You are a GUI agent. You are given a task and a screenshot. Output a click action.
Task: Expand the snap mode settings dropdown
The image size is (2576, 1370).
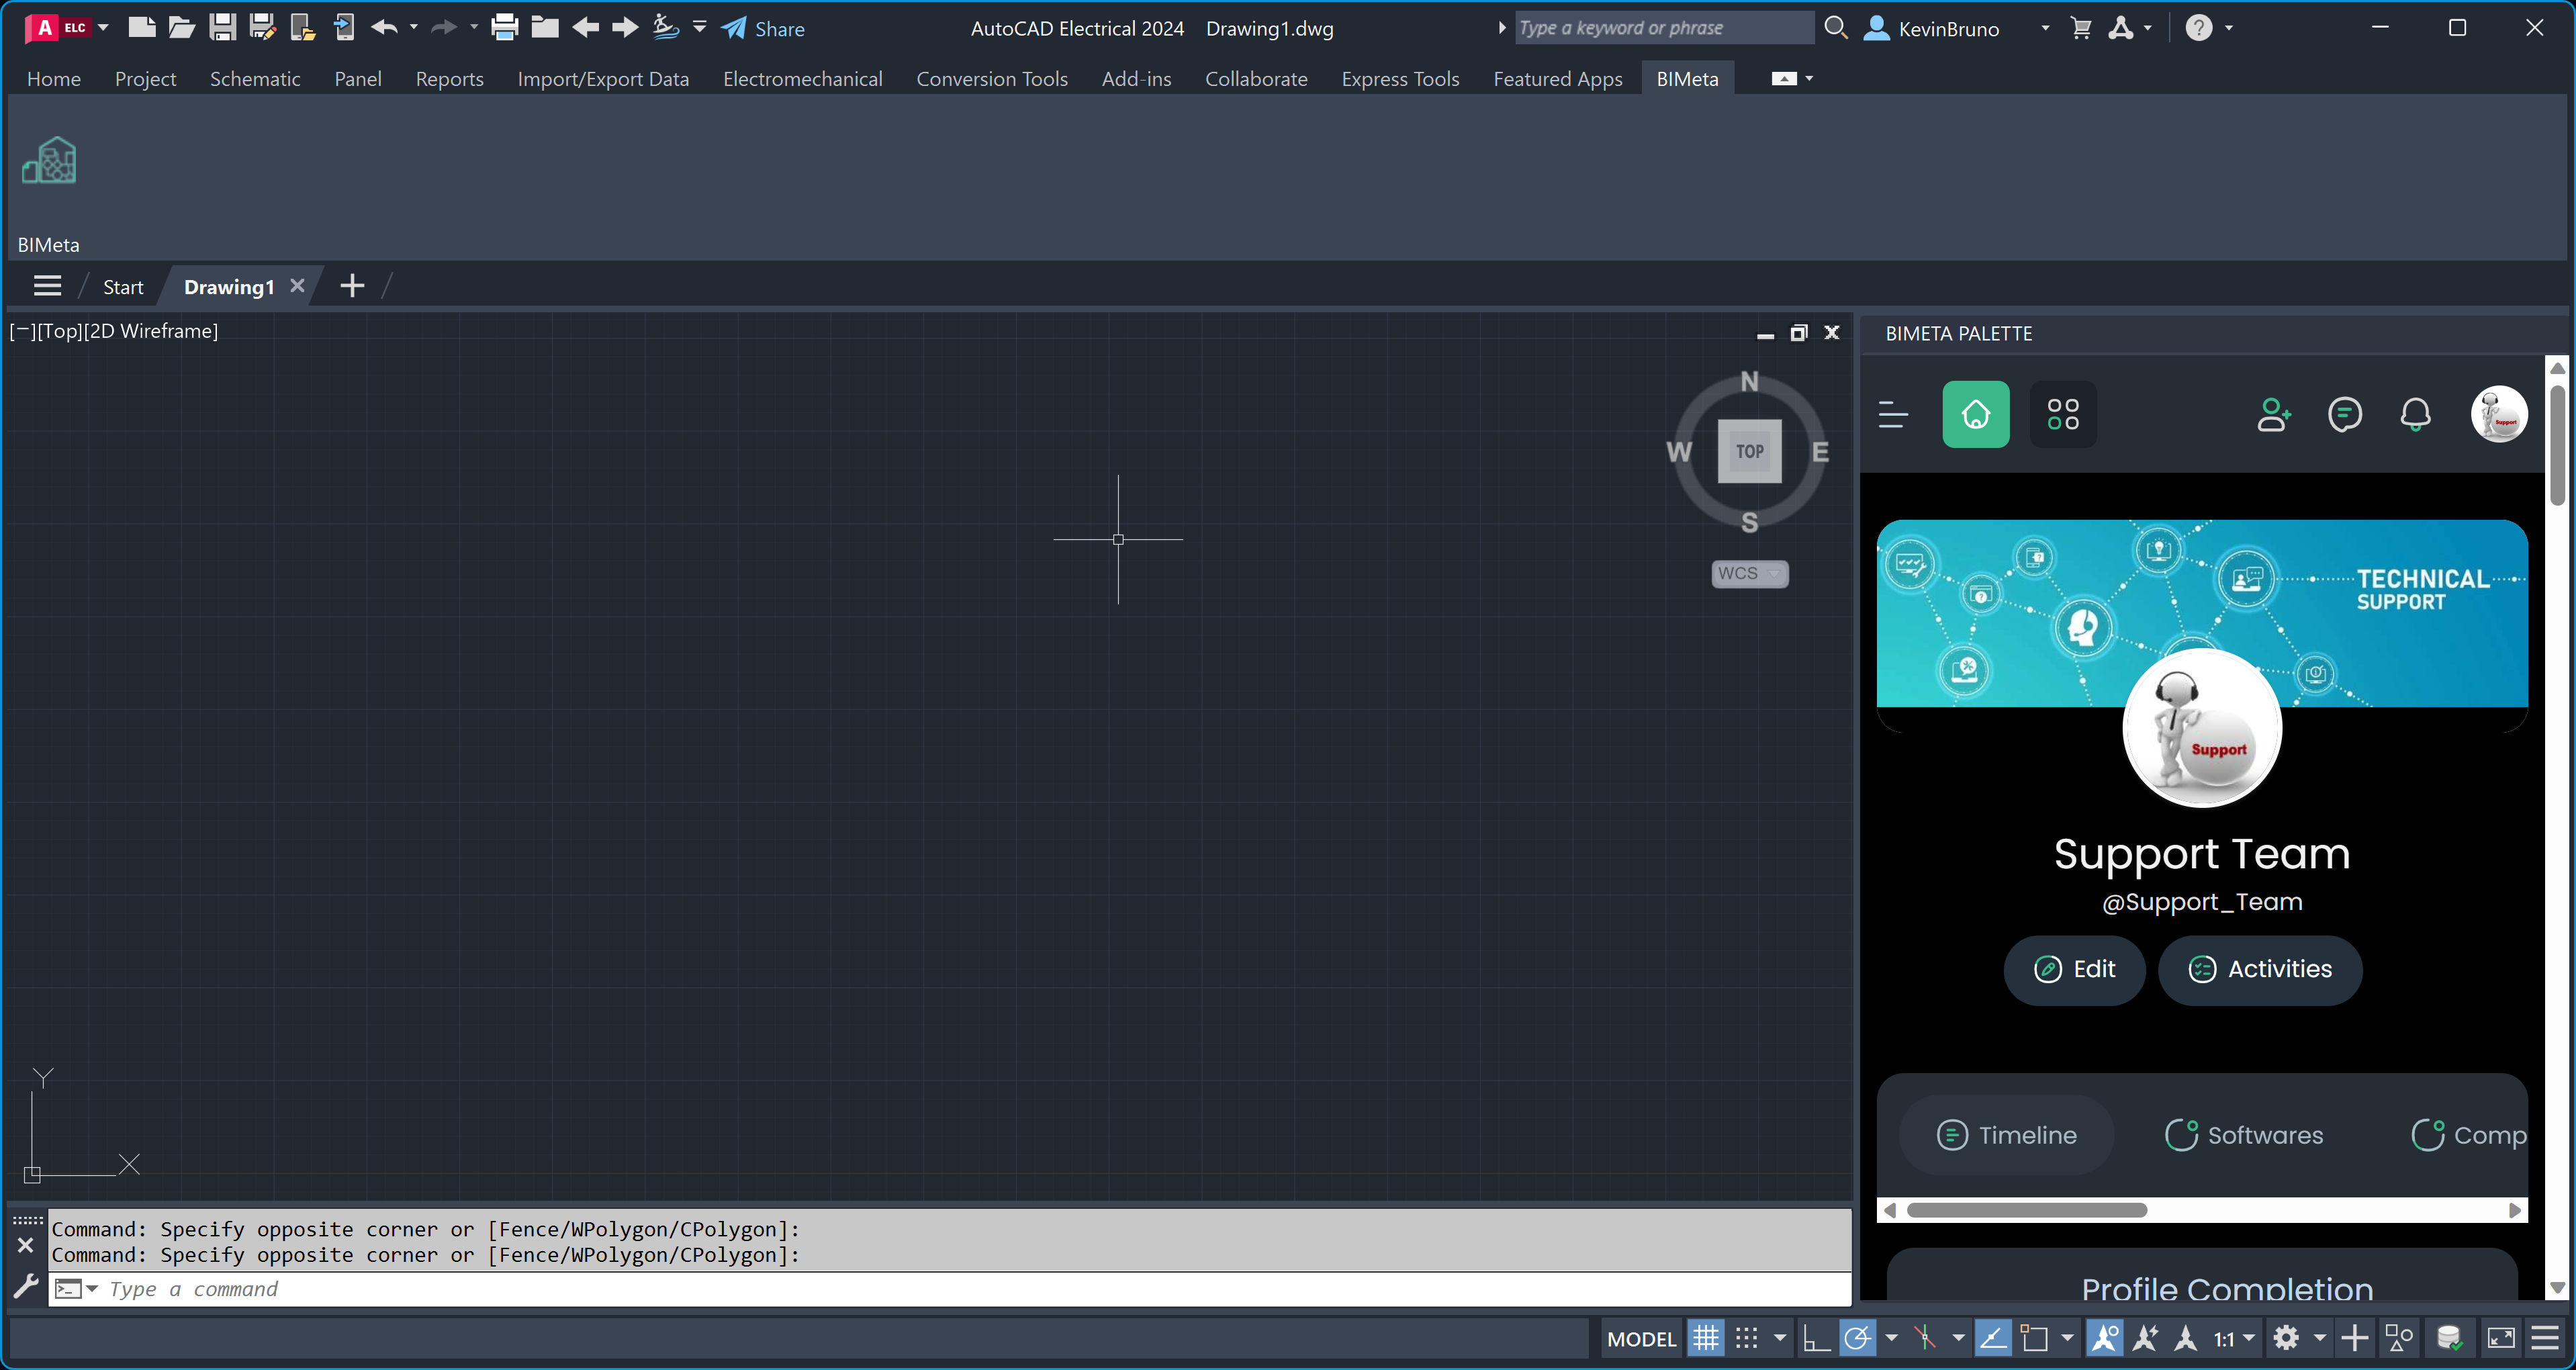1780,1338
